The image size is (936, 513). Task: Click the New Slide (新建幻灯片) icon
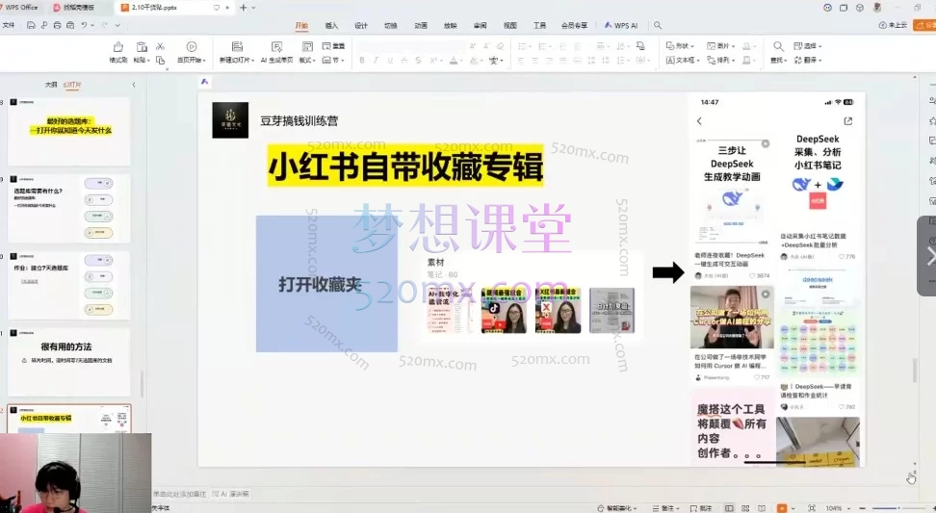(x=237, y=46)
